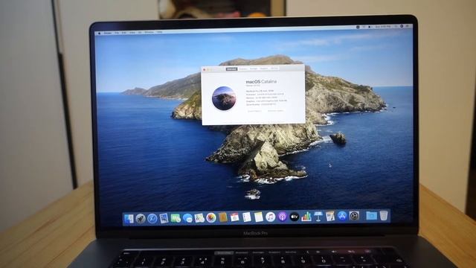Screen dimensions: 476x268
Task: Launch Safari compass icon in Dock
Action: 152,218
